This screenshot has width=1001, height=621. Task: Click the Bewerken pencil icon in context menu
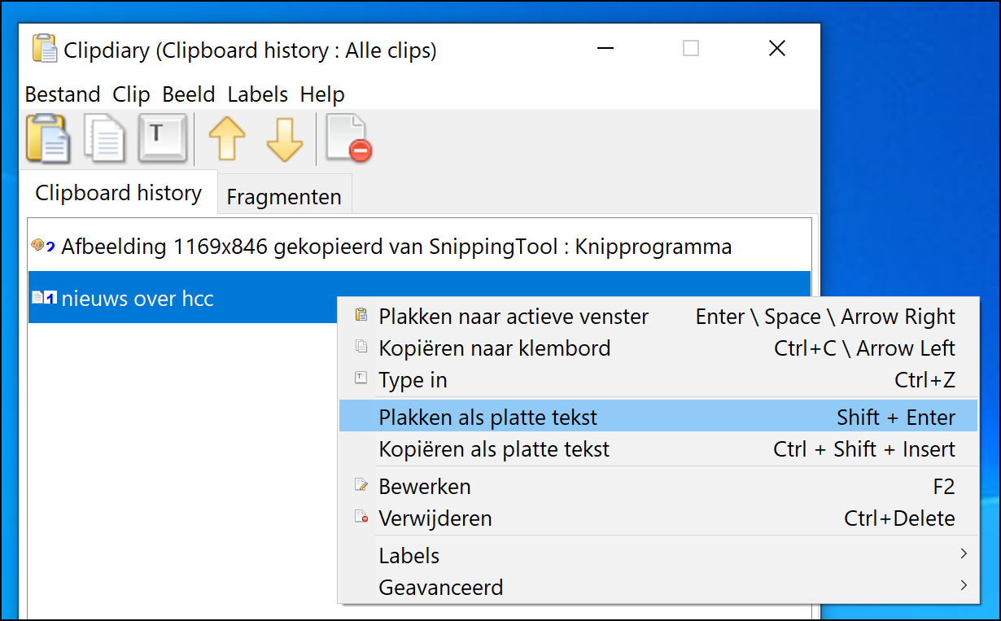point(361,486)
